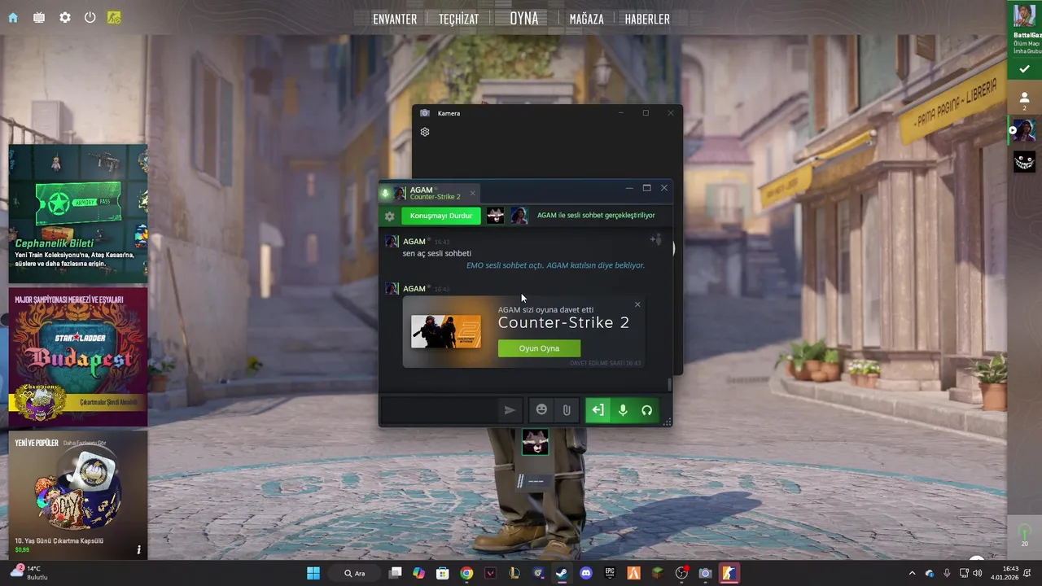Open the MAĞAZA tab

click(x=586, y=19)
